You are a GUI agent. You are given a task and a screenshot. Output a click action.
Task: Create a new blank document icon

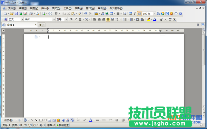(x=5, y=13)
